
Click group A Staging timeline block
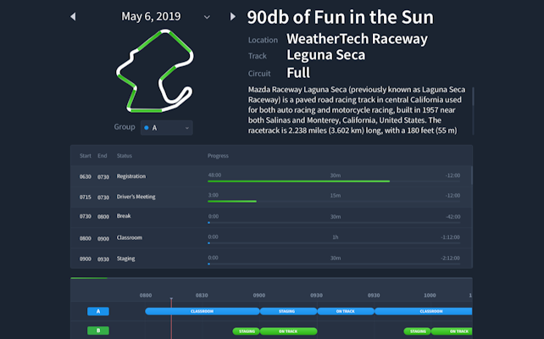(x=288, y=311)
